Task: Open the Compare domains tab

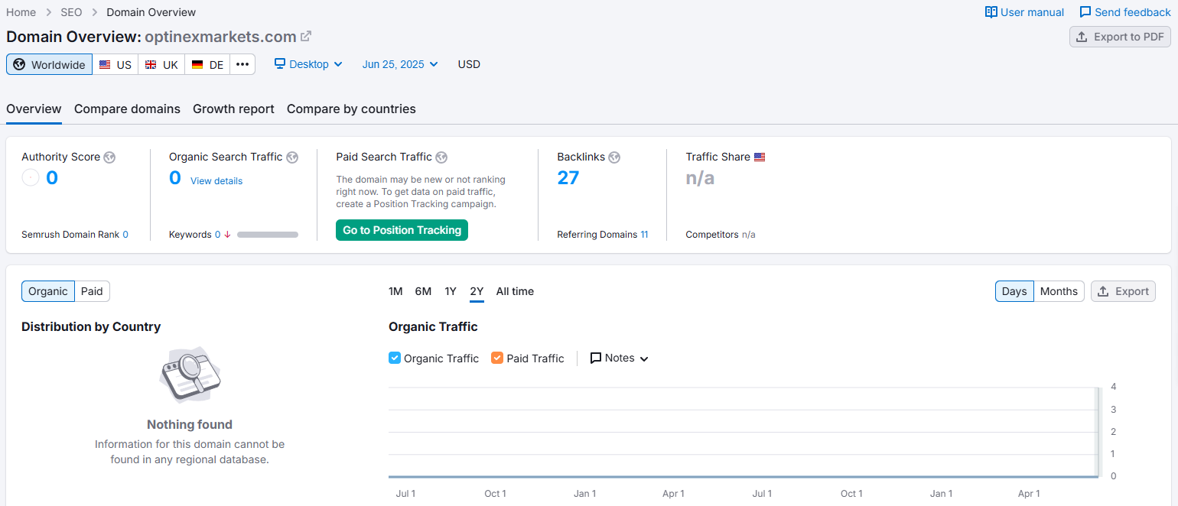Action: click(x=127, y=109)
